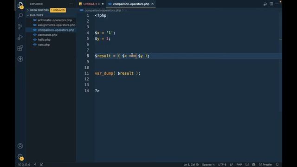
Task: Click Ln 8, Col 19 in status bar
Action: [x=191, y=165]
